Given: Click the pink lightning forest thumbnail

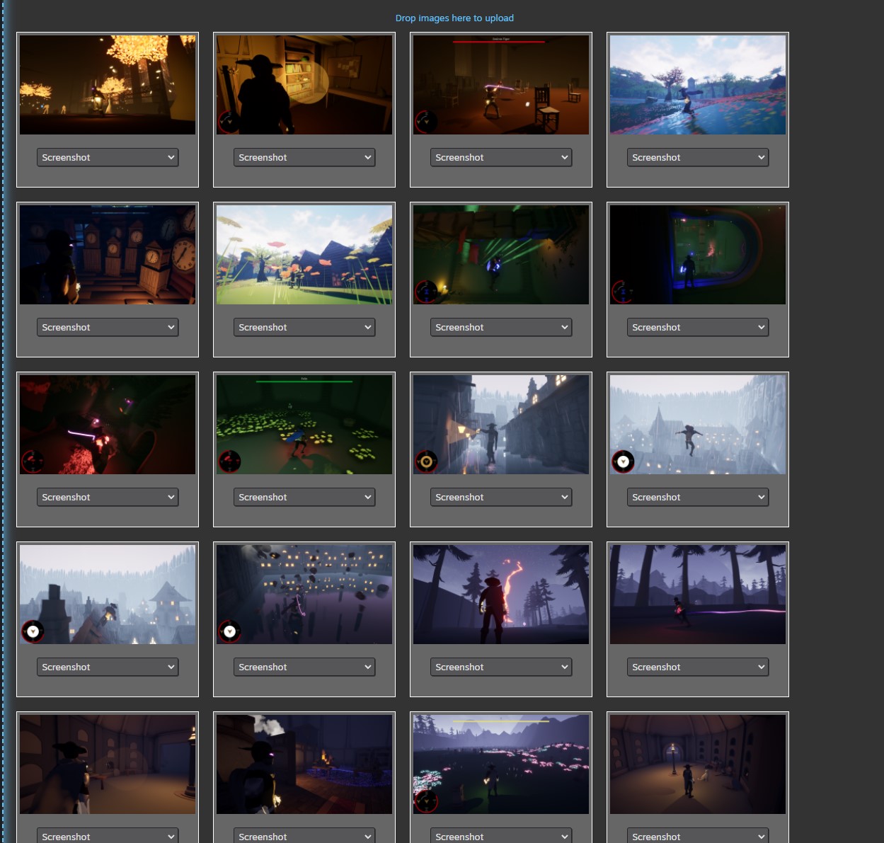Looking at the screenshot, I should coord(501,595).
